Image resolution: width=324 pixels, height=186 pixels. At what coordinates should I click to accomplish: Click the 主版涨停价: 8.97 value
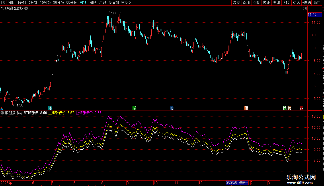point(61,113)
